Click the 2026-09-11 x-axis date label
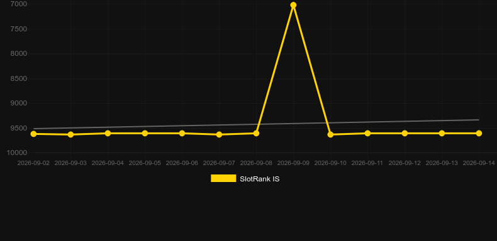 point(367,163)
